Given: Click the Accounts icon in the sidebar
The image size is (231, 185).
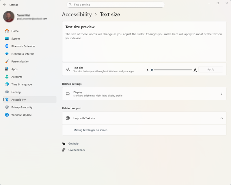Looking at the screenshot, I should [x=7, y=77].
